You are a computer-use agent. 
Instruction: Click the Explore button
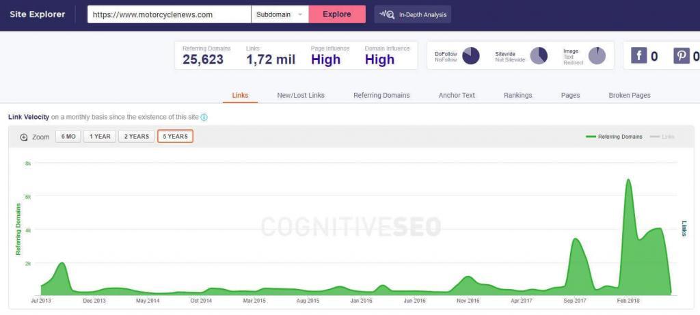coord(337,14)
